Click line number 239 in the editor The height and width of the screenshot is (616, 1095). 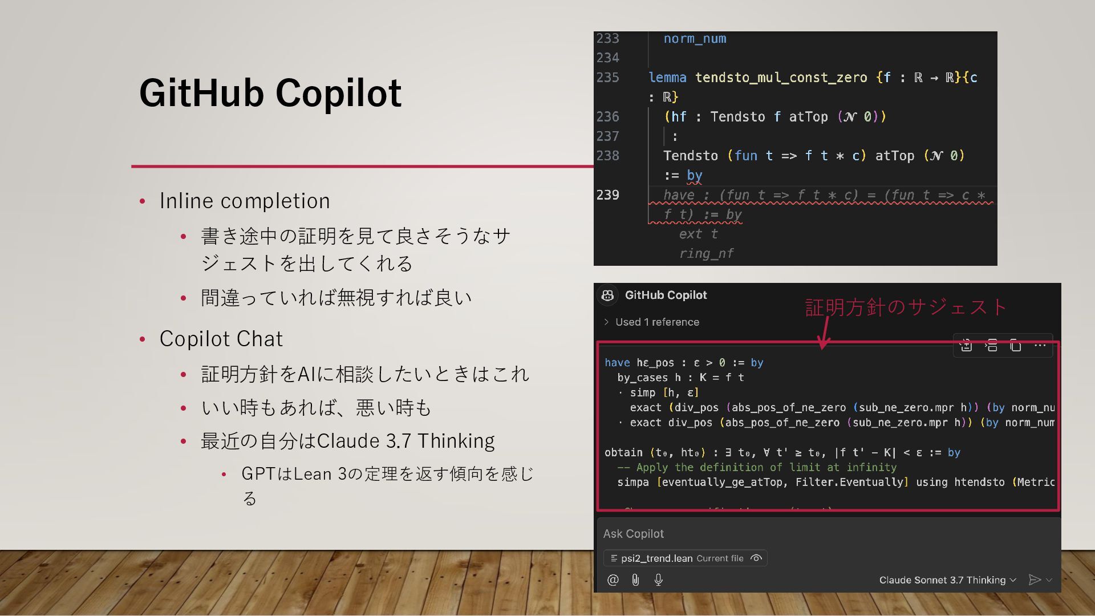click(x=607, y=195)
